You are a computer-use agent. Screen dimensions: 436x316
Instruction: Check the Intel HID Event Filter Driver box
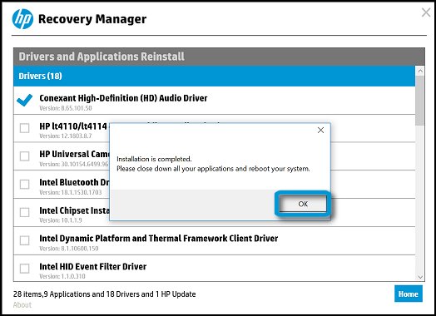click(24, 269)
